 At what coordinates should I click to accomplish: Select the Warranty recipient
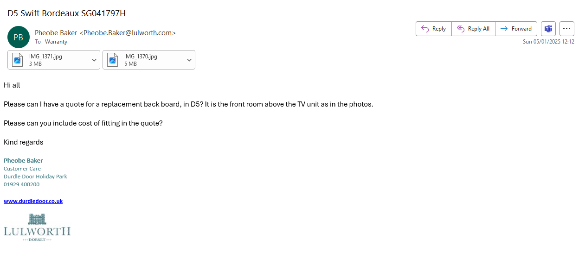point(56,42)
